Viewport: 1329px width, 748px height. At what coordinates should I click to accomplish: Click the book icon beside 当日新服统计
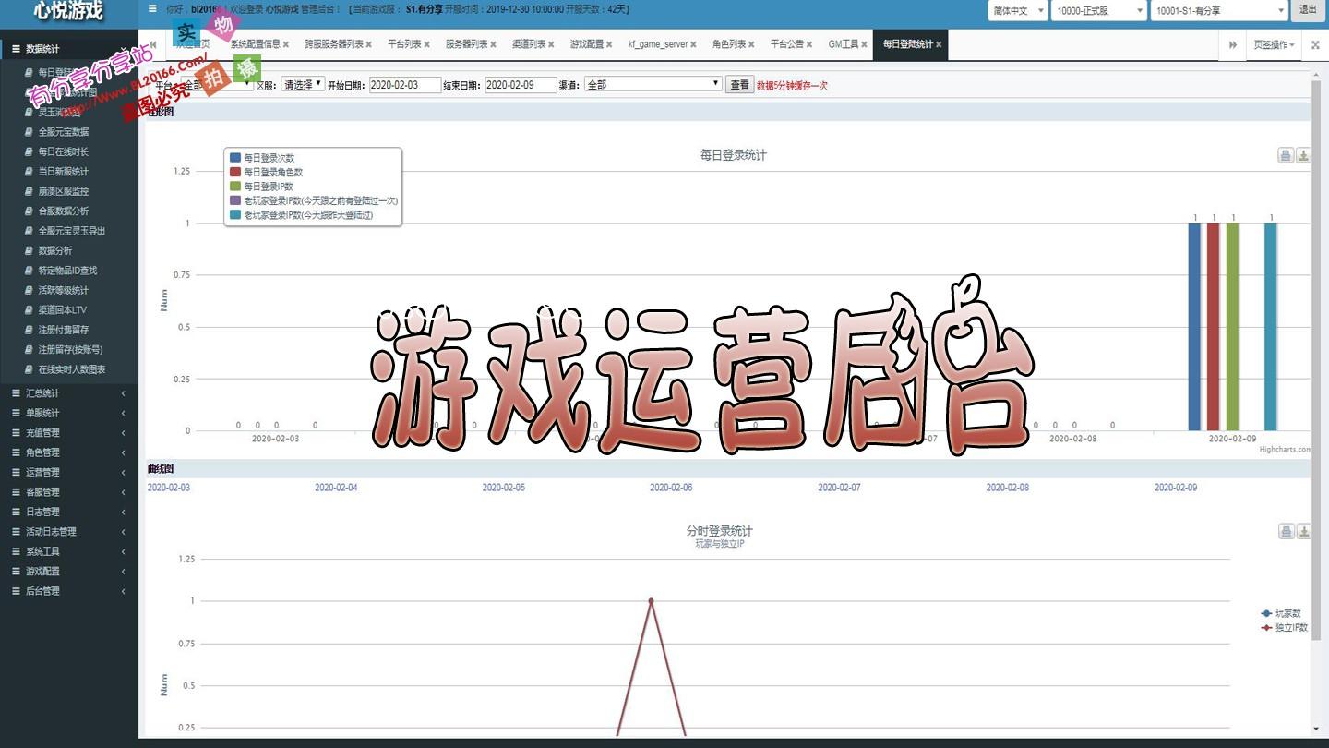29,172
